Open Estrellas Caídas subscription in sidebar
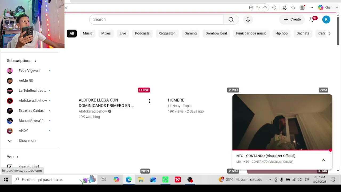Image resolution: width=341 pixels, height=192 pixels. [x=29, y=111]
